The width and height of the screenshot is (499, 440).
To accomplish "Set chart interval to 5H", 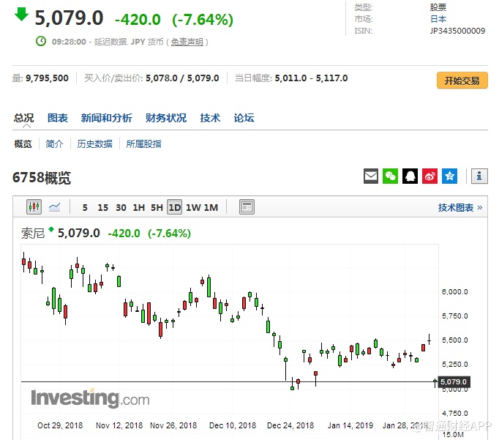I will point(157,207).
